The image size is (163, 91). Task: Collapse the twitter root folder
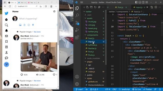coord(84,12)
